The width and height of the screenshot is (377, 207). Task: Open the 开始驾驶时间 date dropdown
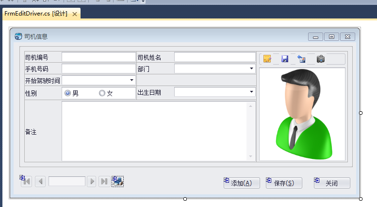click(131, 80)
